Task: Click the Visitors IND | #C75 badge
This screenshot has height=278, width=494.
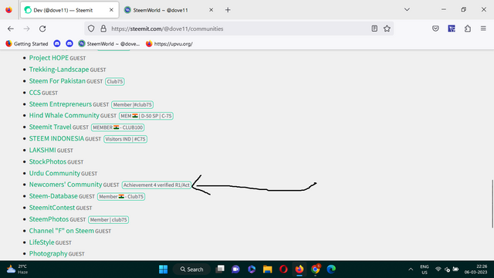Action: [125, 139]
